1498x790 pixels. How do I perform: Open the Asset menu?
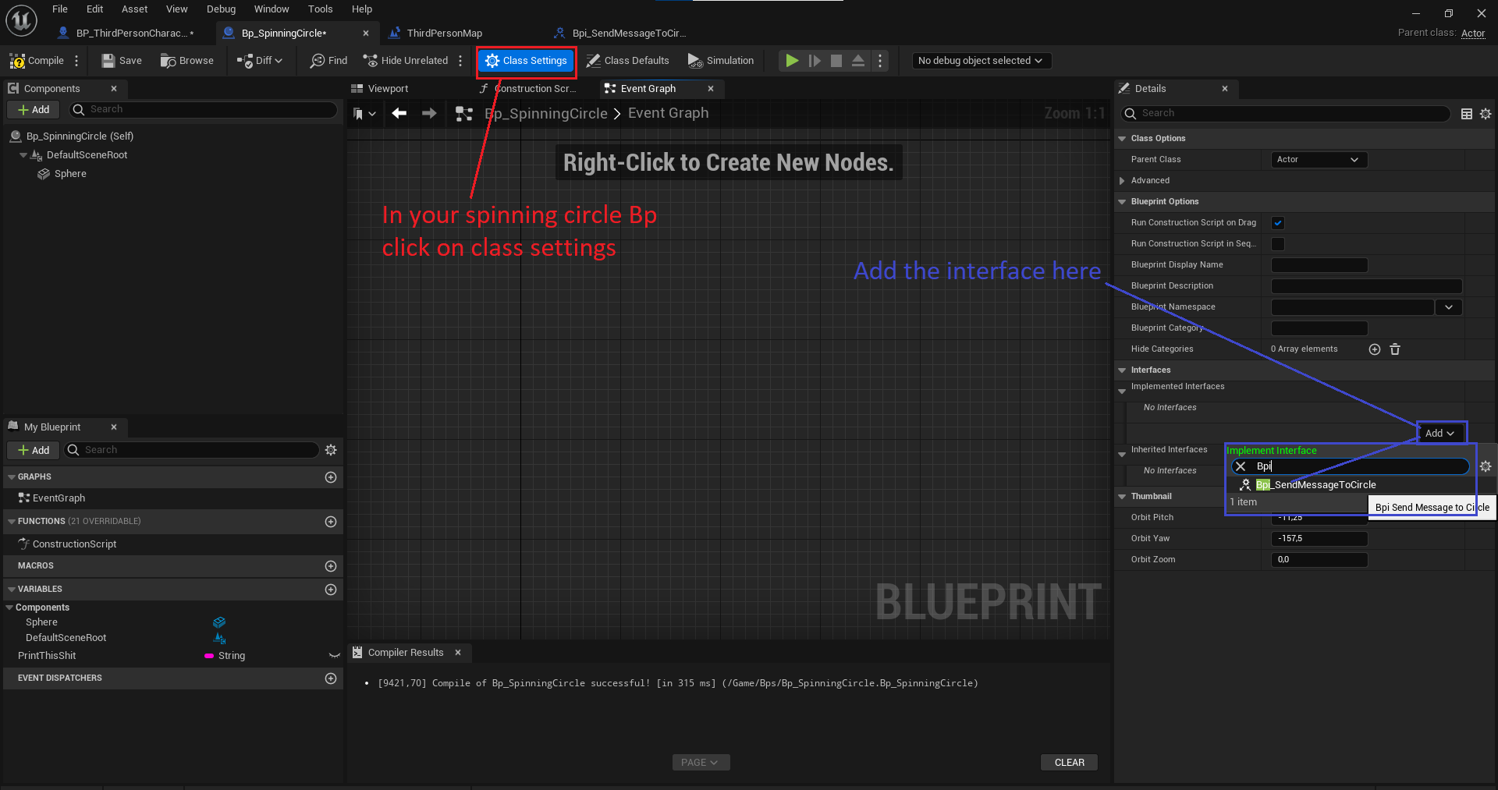click(x=135, y=9)
